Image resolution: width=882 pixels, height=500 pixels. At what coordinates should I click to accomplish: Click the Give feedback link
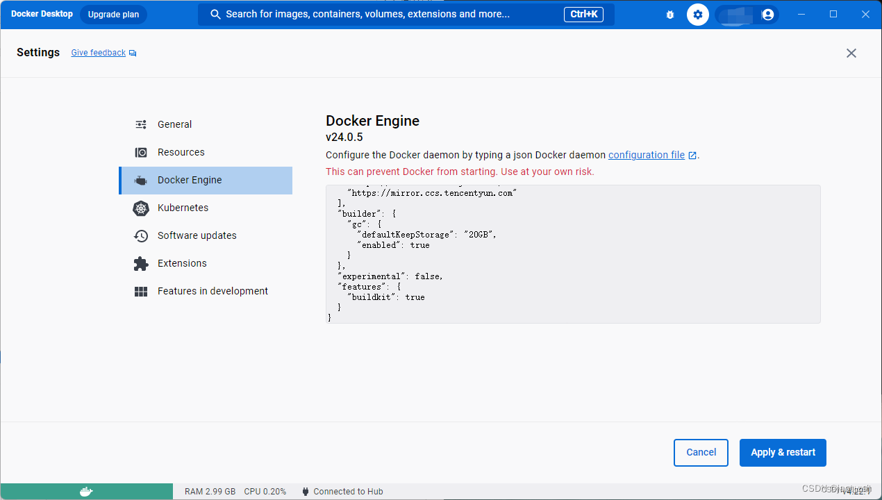(98, 52)
